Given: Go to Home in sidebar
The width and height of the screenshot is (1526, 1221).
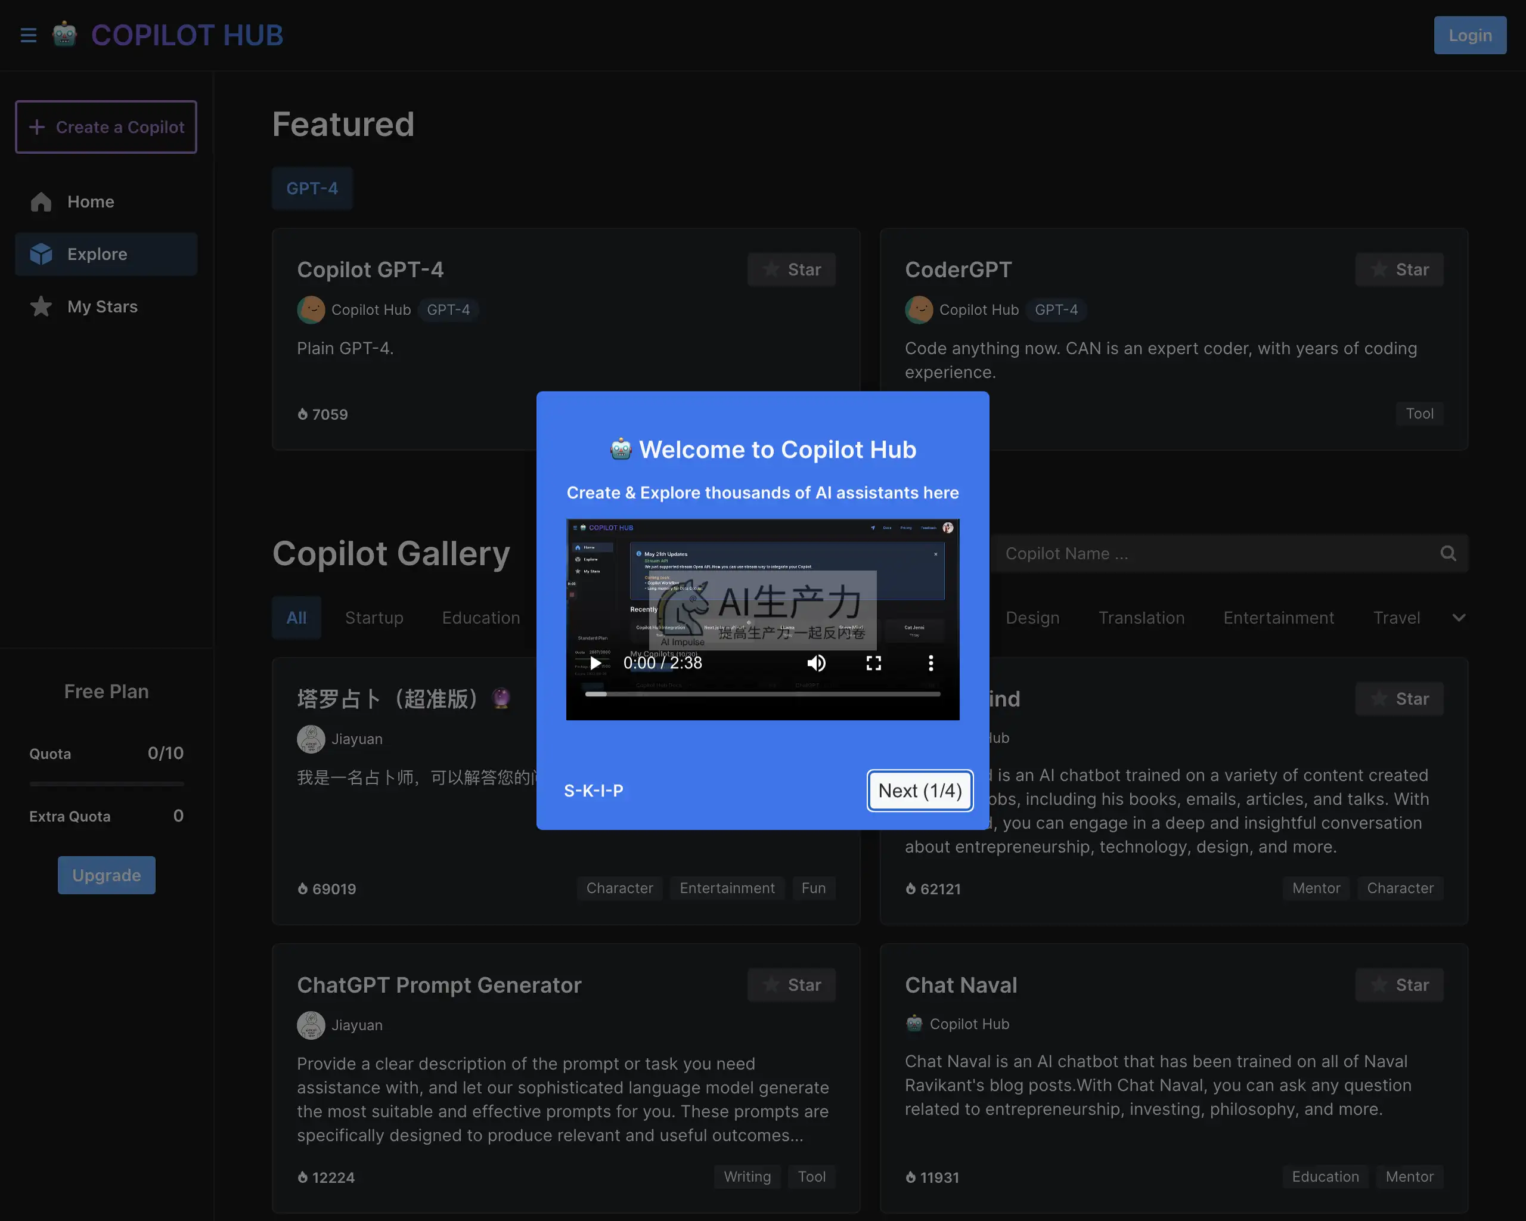Looking at the screenshot, I should pyautogui.click(x=106, y=202).
